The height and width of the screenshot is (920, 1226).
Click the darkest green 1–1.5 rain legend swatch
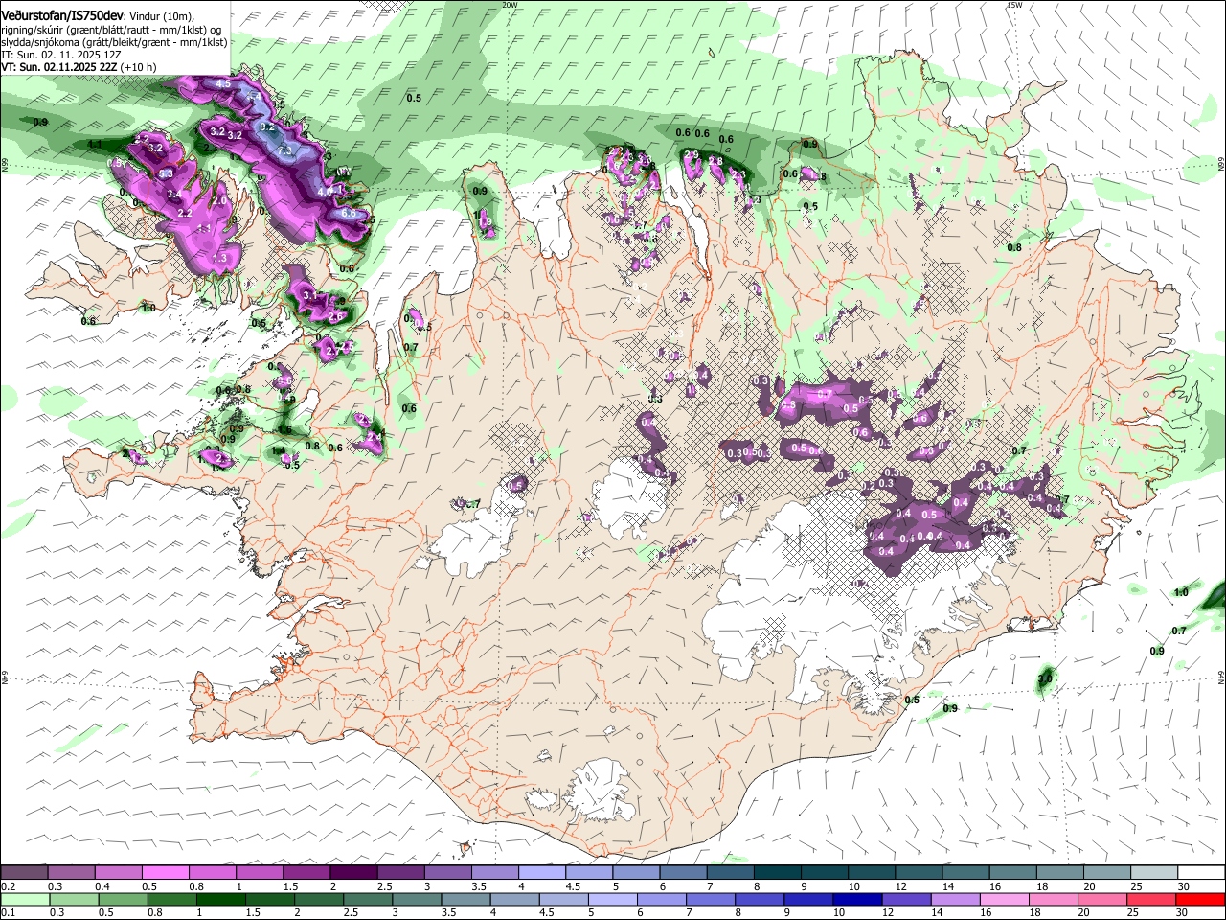point(221,899)
